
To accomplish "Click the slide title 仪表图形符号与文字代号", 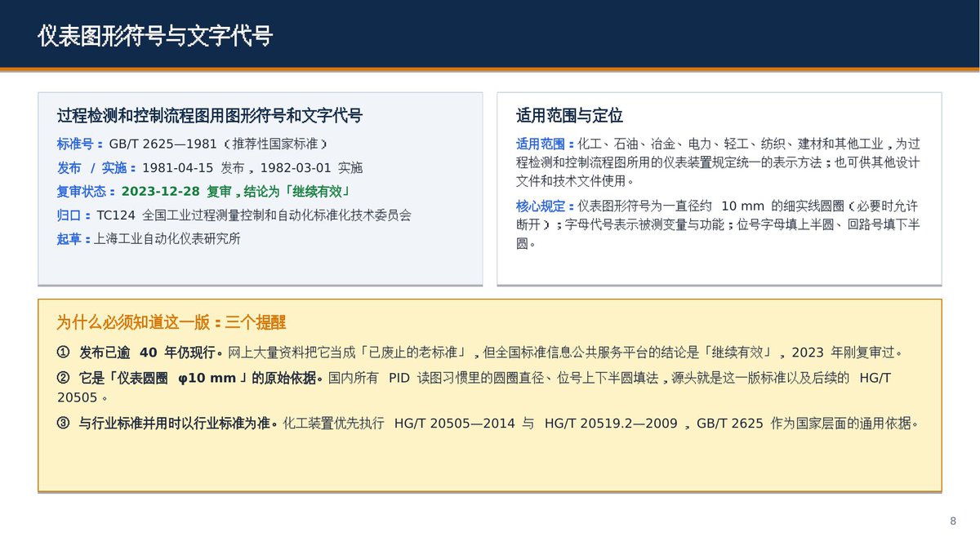I will click(155, 36).
